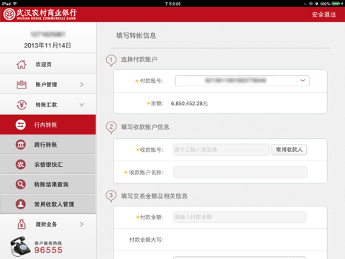Viewport: 345px width, 259px height.
Task: Click the yen icon beside 转账汇款
Action: click(22, 105)
